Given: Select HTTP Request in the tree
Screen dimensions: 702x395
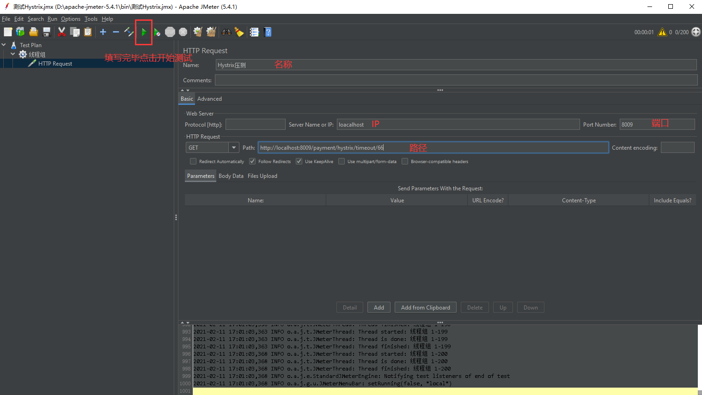Looking at the screenshot, I should pyautogui.click(x=55, y=64).
